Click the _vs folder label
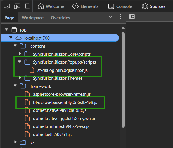This screenshot has width=173, height=148. tap(32, 143)
